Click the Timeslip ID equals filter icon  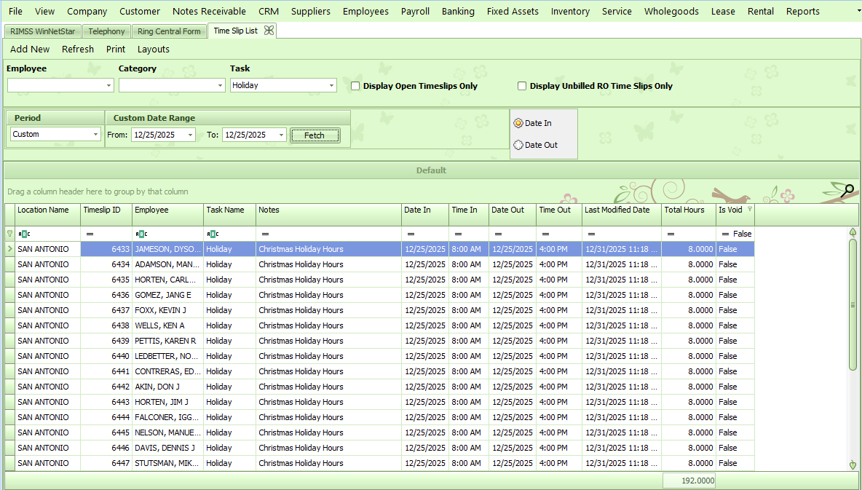(90, 234)
